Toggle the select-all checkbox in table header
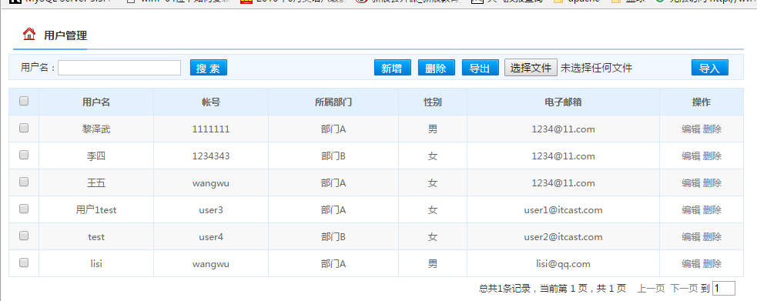 pyautogui.click(x=24, y=101)
